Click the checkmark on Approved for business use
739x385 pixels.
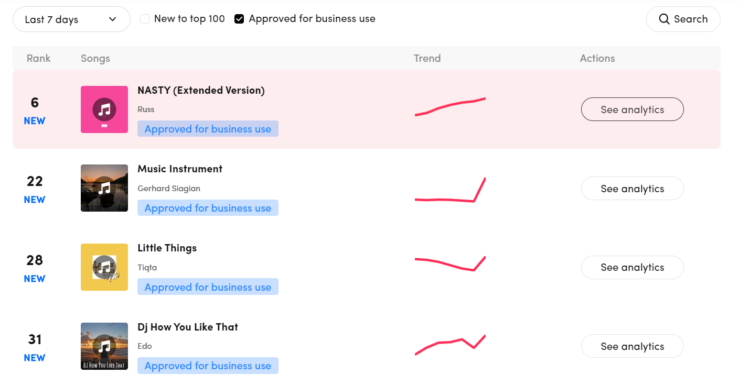[x=239, y=18]
